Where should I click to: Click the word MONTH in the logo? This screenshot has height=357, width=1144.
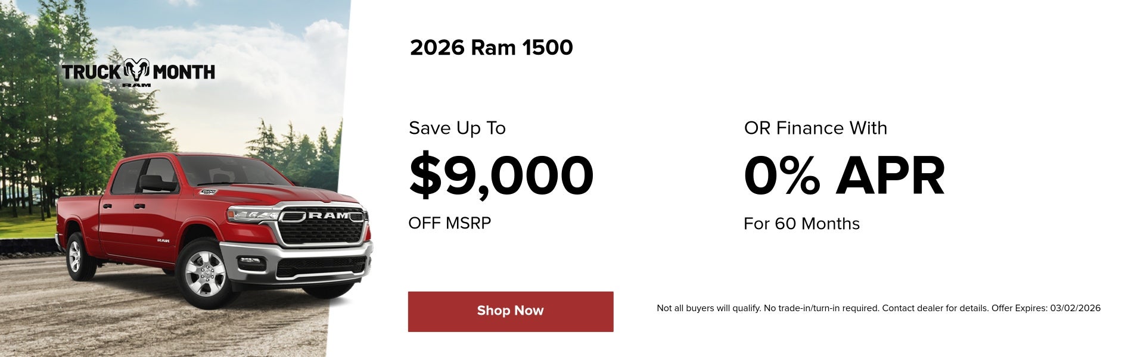pos(184,73)
